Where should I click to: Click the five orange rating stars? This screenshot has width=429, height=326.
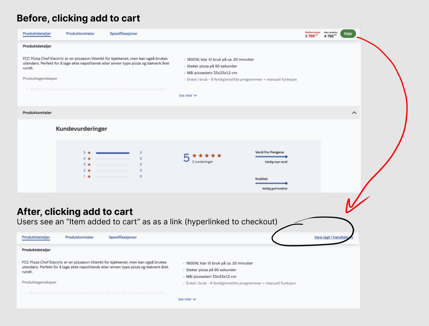(207, 156)
